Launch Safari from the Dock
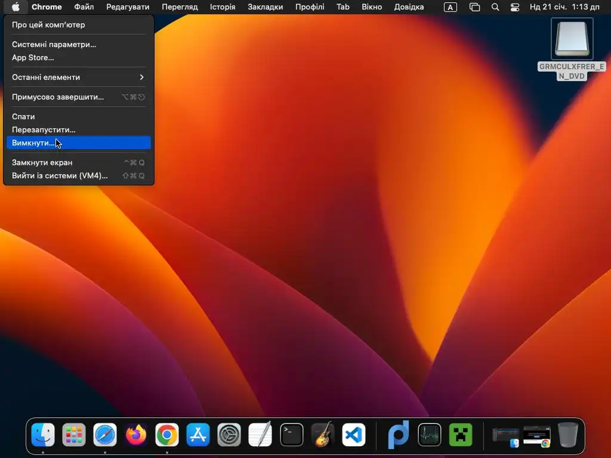 105,435
